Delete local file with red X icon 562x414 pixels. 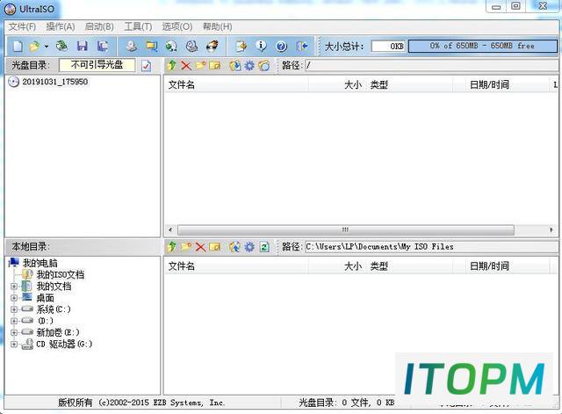[x=200, y=247]
